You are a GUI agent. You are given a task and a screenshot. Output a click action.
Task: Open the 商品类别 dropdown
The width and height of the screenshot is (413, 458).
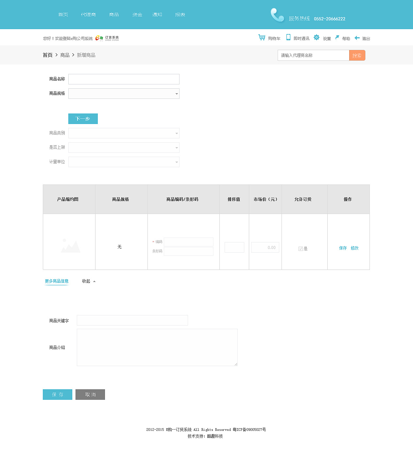pyautogui.click(x=124, y=133)
